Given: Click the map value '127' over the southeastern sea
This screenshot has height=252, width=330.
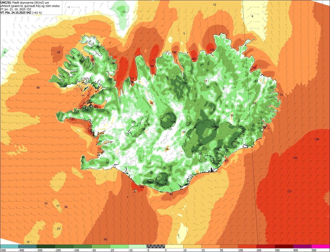Looking at the screenshot, I should [290, 191].
